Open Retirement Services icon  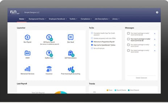pyautogui.click(x=27, y=69)
